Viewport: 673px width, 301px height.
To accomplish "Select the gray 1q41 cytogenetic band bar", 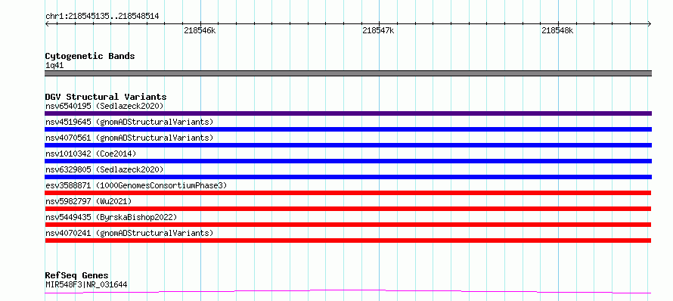I will pos(348,73).
